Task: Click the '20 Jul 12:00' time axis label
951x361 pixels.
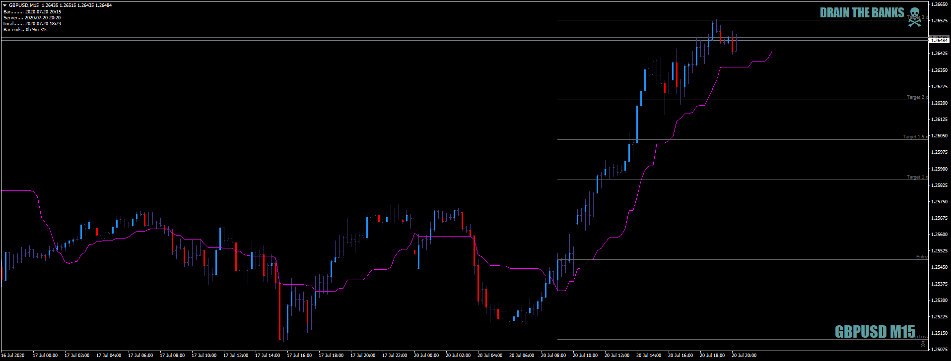Action: coord(617,356)
